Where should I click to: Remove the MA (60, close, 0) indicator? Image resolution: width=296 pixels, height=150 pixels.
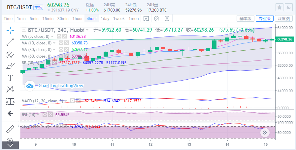66,56
